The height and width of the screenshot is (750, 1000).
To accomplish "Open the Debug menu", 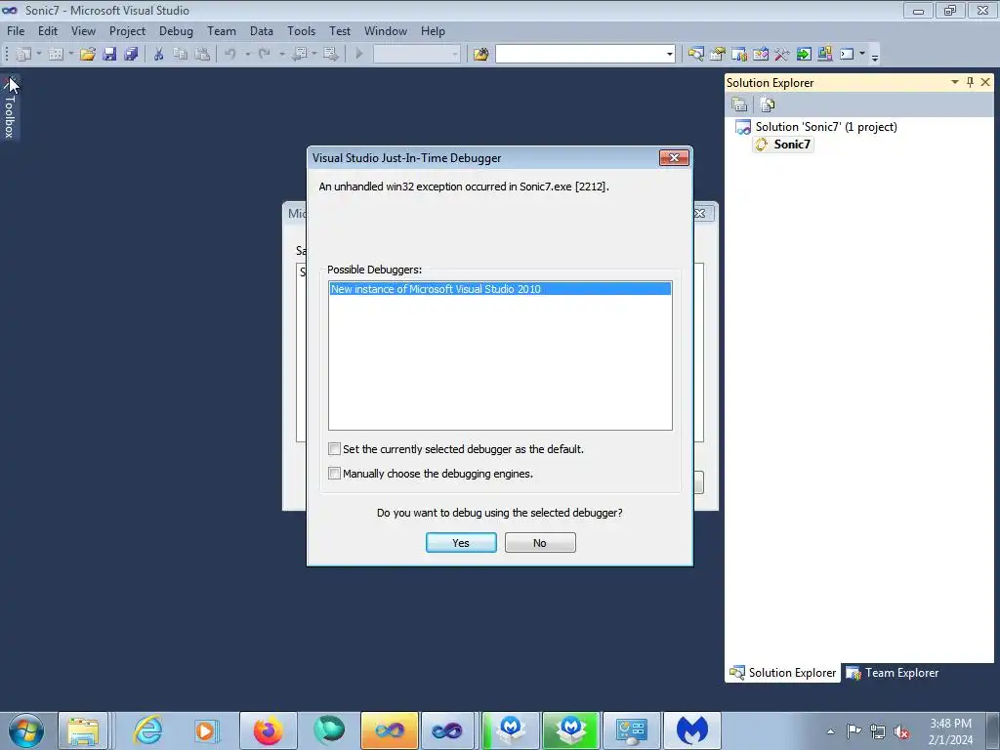I will [x=176, y=30].
